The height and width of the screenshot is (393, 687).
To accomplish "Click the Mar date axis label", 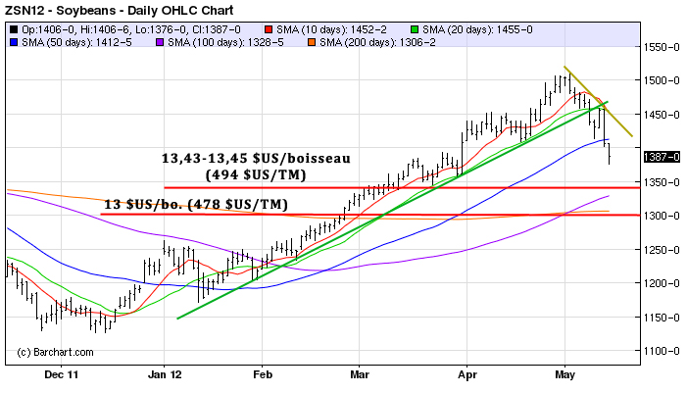I will 360,374.
